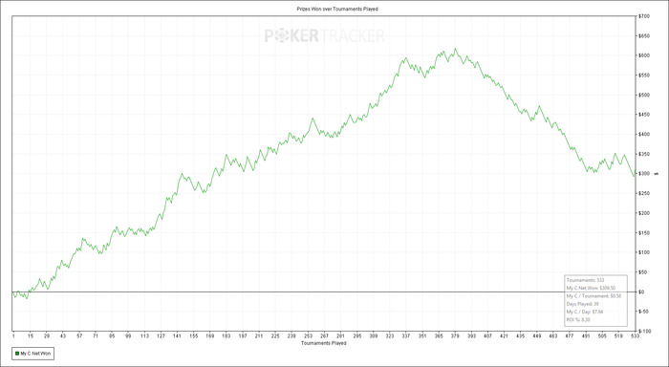The width and height of the screenshot is (669, 367).
Task: Select the $650 y-axis label
Action: [644, 36]
